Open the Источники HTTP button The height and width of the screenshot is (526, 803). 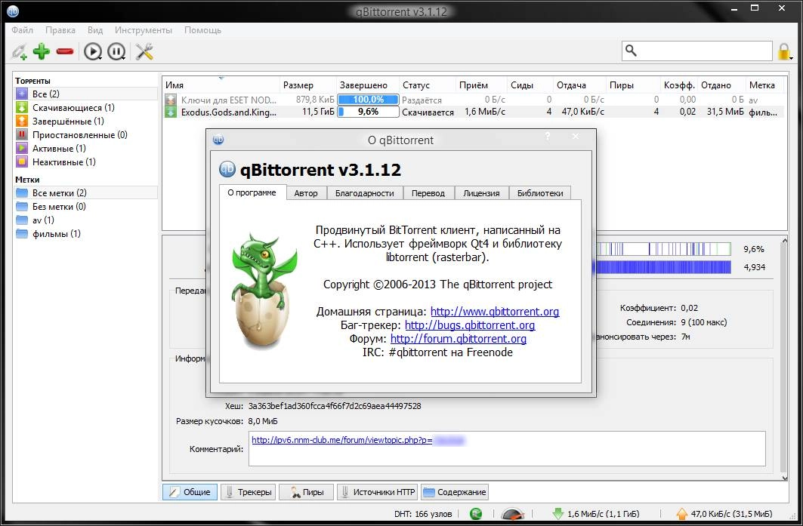[x=378, y=492]
